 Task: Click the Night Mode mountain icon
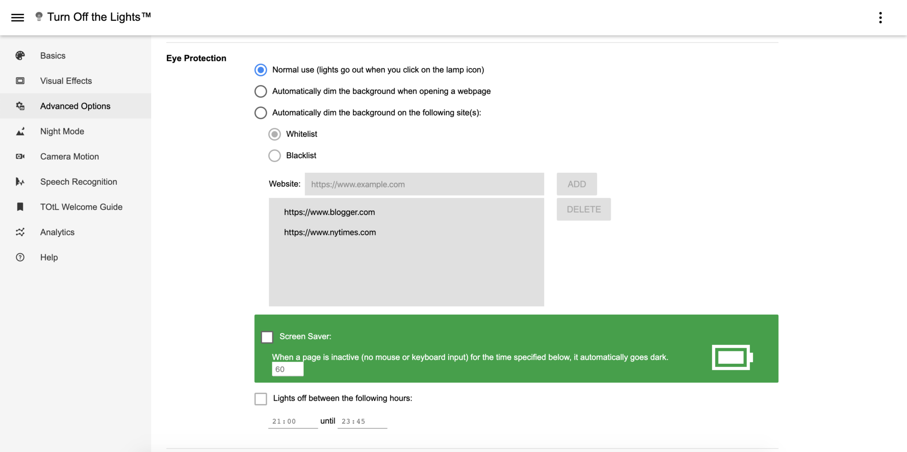pos(20,131)
